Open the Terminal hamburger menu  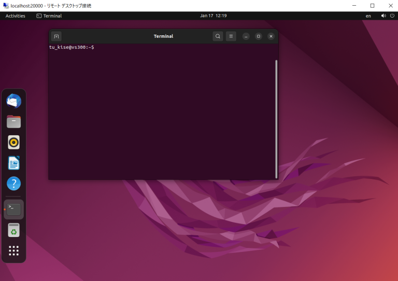[231, 36]
